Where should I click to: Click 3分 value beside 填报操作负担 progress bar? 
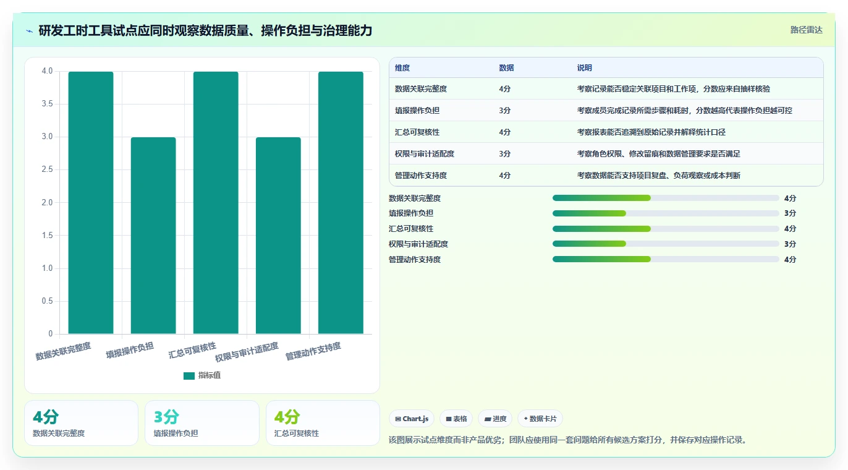(x=790, y=213)
